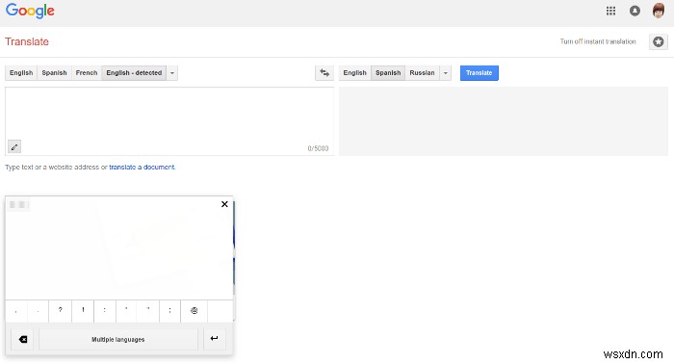
Task: Expand the target language dropdown arrow
Action: point(445,73)
